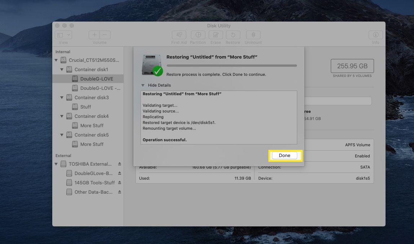Viewport: 414px width, 244px height.
Task: Click the Restore toolbar icon
Action: pos(233,35)
